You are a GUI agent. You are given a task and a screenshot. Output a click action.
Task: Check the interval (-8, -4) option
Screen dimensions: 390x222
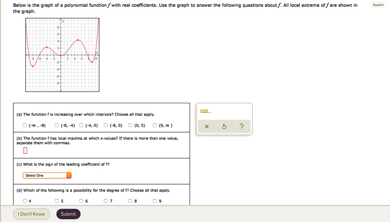pyautogui.click(x=56, y=125)
